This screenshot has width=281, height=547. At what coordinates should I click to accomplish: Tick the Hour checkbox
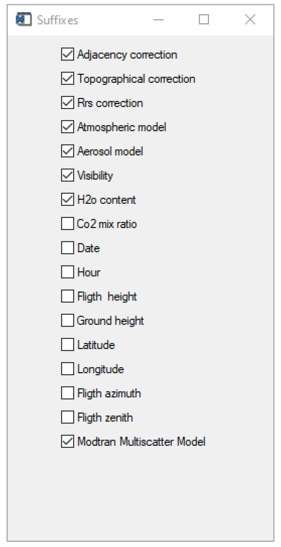coord(67,272)
